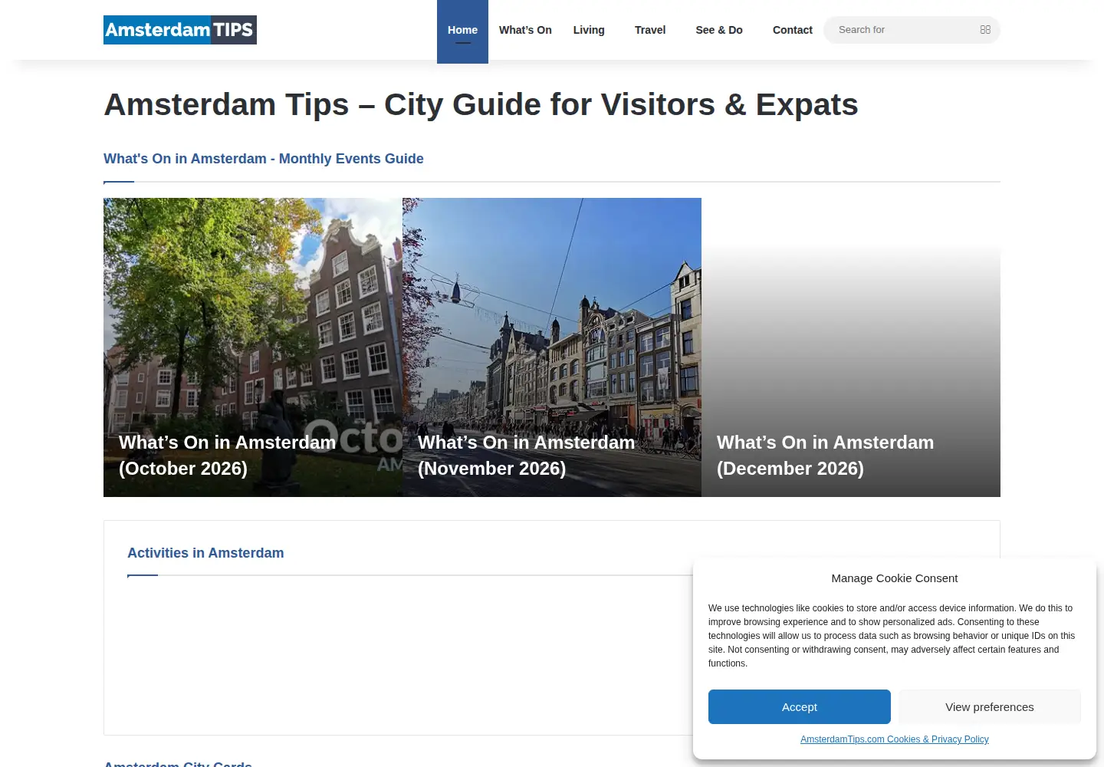Click the search icon in the search box
Viewport: 1104px width, 767px height.
coord(985,30)
